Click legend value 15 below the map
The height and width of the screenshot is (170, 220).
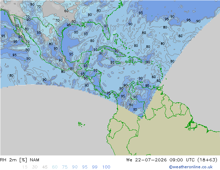click(25, 167)
